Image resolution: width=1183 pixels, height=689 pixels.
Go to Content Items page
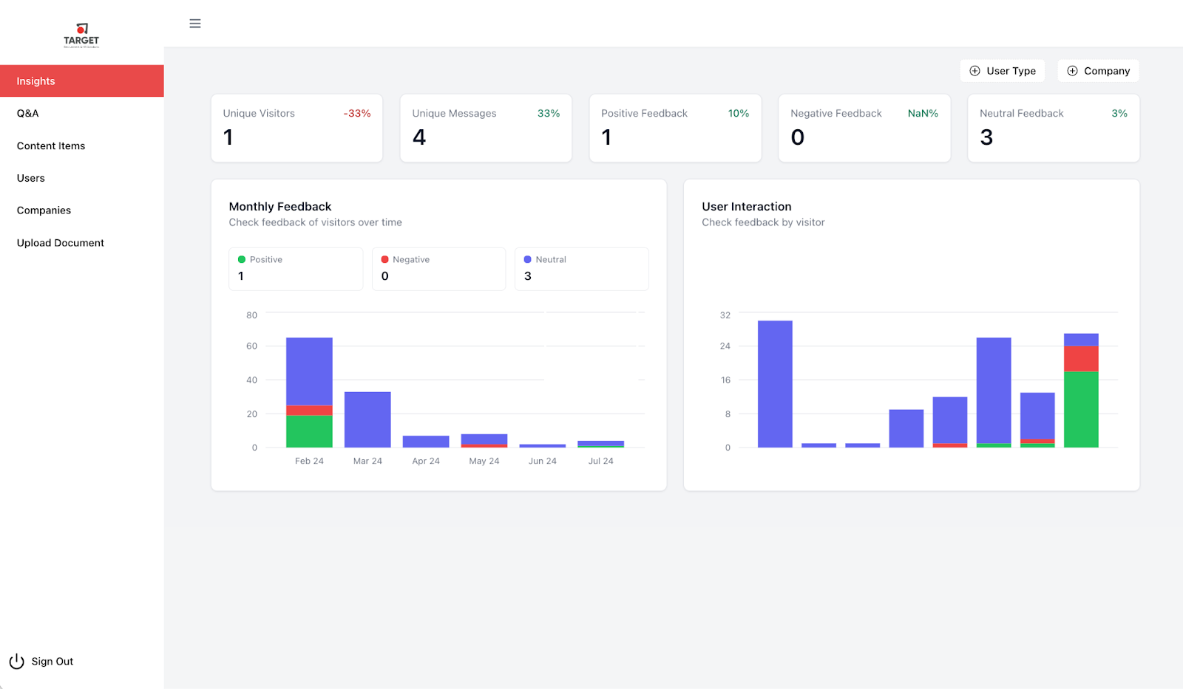(x=51, y=146)
